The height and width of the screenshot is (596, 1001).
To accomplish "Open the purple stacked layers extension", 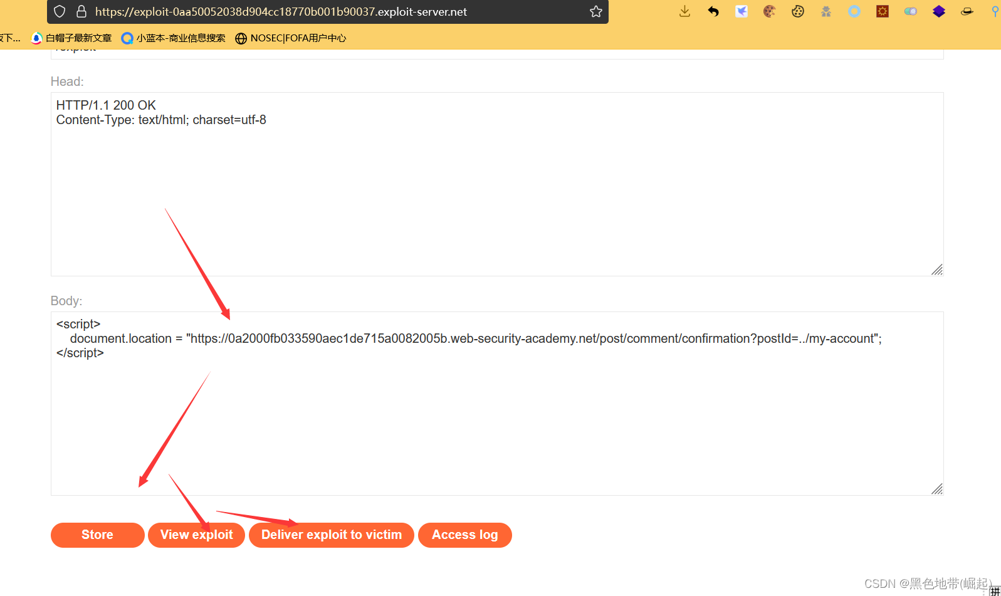I will coord(939,11).
